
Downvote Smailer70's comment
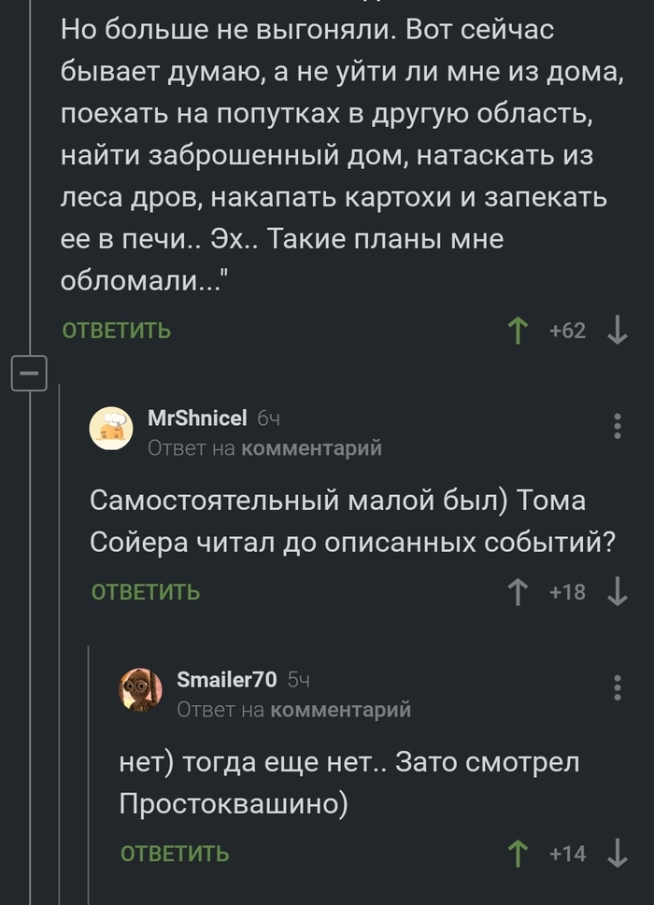click(x=617, y=854)
